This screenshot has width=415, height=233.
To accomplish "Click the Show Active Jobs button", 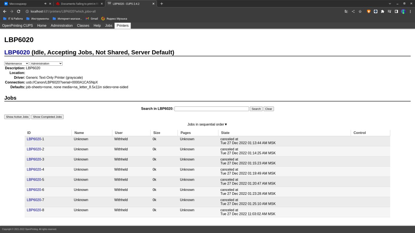I will pyautogui.click(x=17, y=117).
